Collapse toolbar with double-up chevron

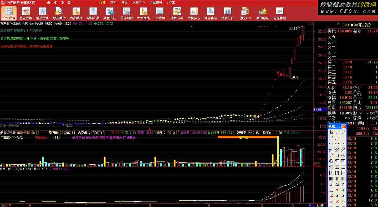69,3
